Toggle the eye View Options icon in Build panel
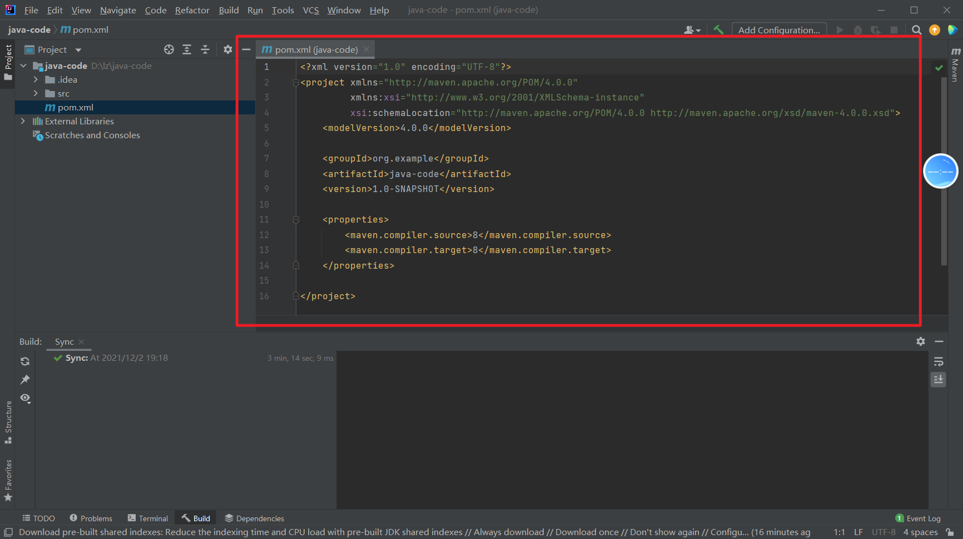The width and height of the screenshot is (963, 539). coord(25,398)
